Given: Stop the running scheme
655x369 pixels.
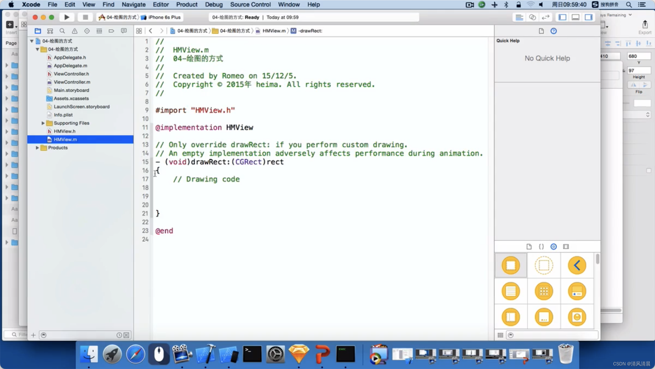Looking at the screenshot, I should click(85, 17).
